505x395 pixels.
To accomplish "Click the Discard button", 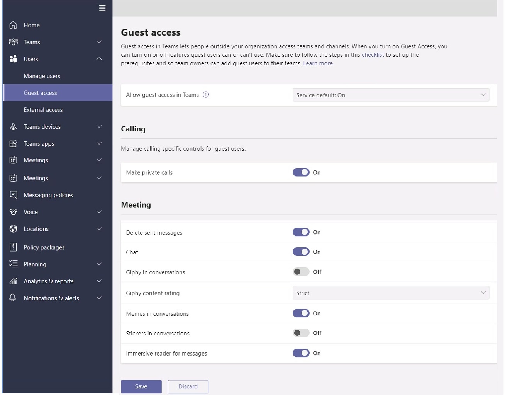I will tap(188, 386).
